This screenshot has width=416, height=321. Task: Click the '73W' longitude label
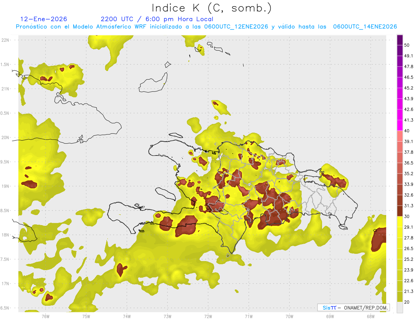tap(167, 316)
